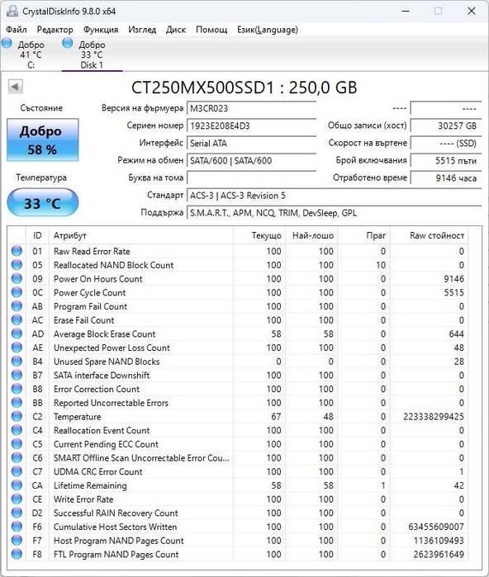The height and width of the screenshot is (577, 489).
Task: Click the ID column header
Action: pos(37,235)
